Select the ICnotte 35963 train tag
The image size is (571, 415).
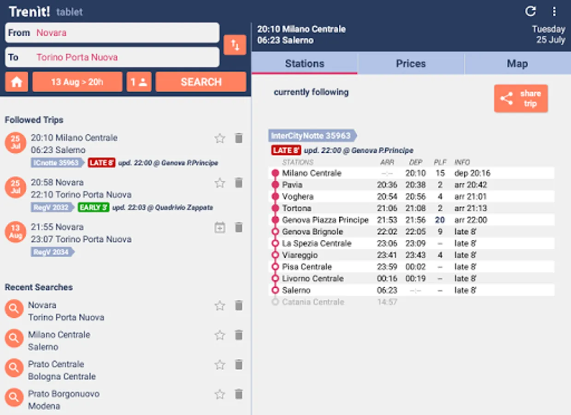tap(58, 163)
